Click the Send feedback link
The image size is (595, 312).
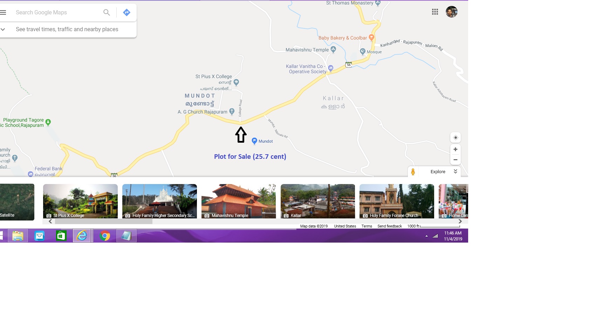[x=389, y=226]
